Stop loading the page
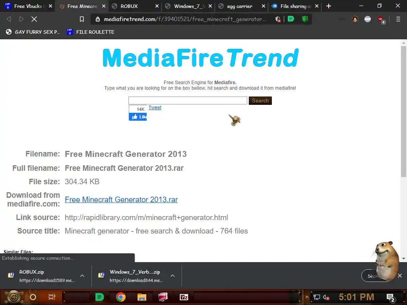 [34, 19]
